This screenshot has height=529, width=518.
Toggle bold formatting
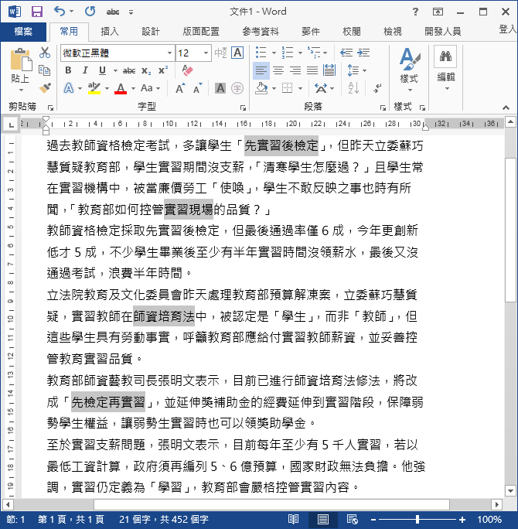coord(68,70)
